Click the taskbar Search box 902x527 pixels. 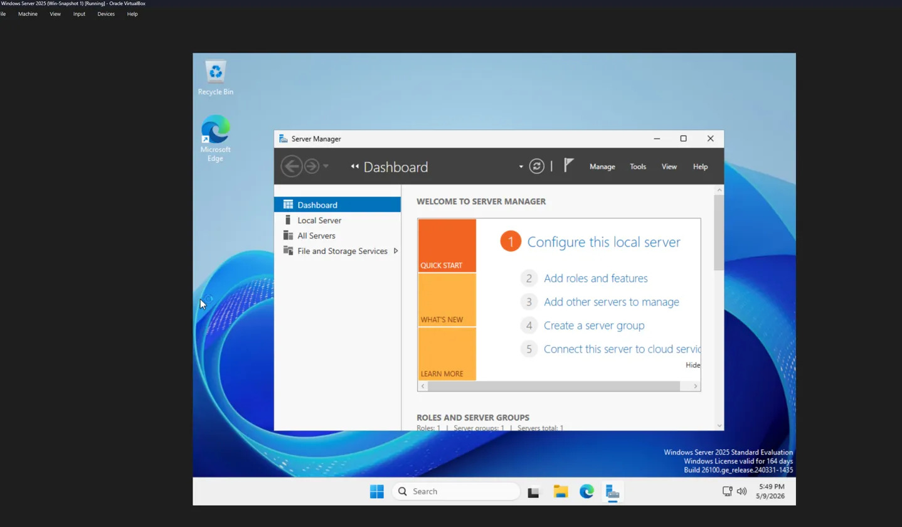456,491
